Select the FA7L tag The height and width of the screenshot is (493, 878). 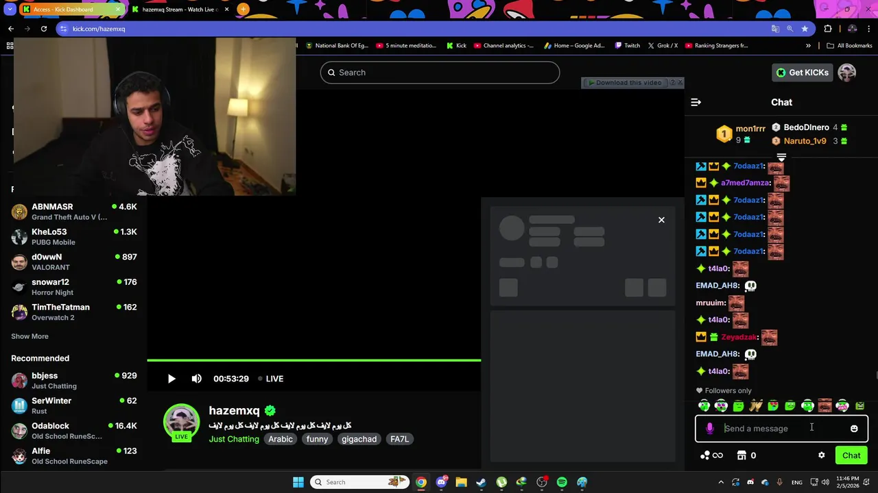[x=399, y=439]
